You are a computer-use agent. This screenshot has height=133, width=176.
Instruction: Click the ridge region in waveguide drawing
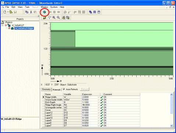point(63,39)
